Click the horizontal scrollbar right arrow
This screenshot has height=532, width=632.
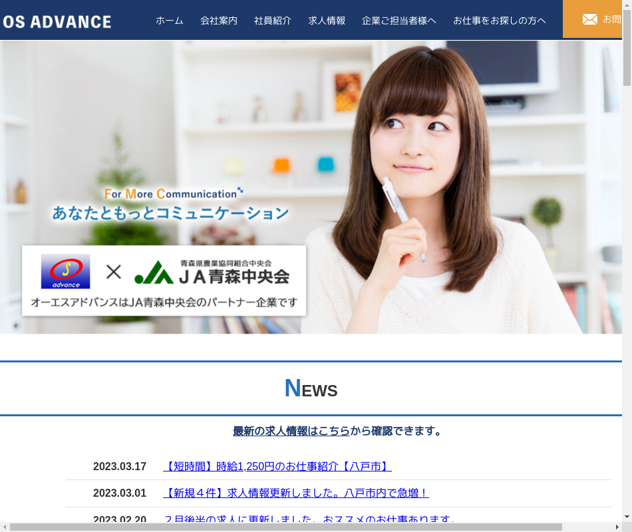(616, 527)
